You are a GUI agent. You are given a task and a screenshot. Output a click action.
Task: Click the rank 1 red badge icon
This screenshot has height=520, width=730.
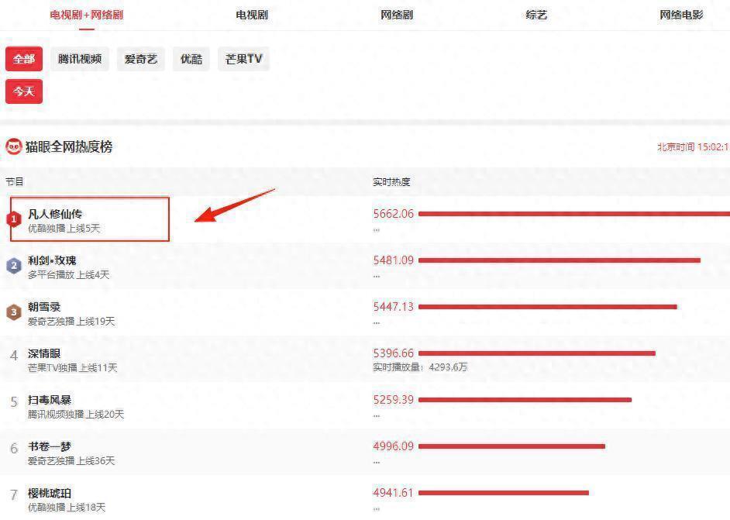(14, 219)
